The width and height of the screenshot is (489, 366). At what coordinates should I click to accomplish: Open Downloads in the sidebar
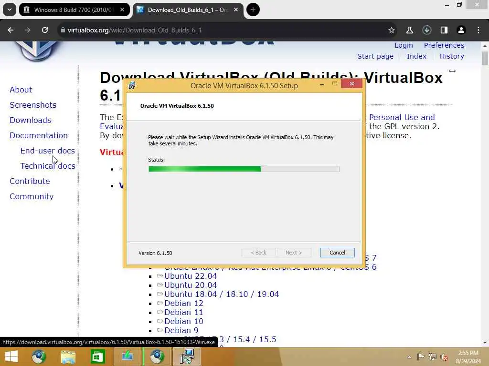[30, 120]
